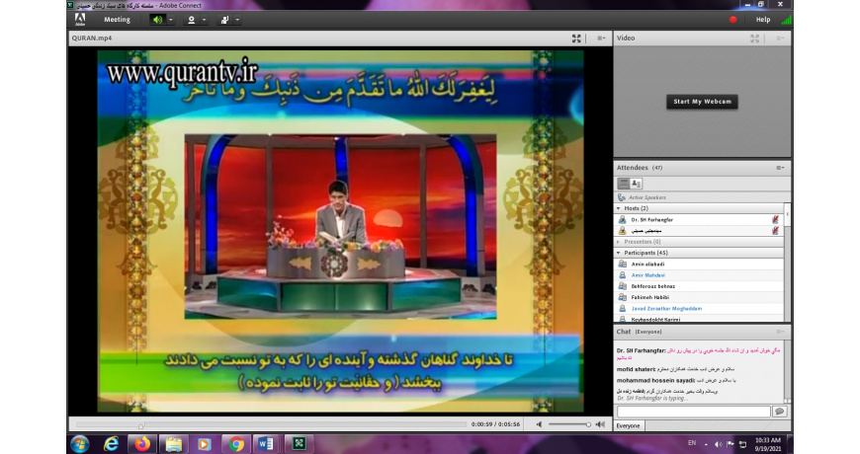Click the low volume speaker icon
The height and width of the screenshot is (454, 860).
pyautogui.click(x=539, y=424)
